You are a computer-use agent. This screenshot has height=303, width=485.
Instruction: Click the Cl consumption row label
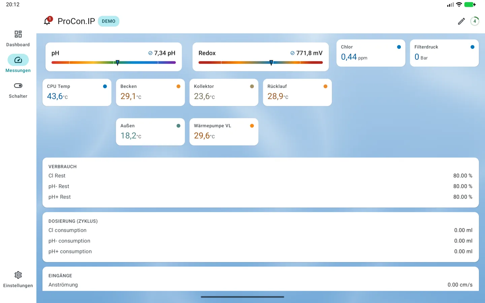click(67, 230)
